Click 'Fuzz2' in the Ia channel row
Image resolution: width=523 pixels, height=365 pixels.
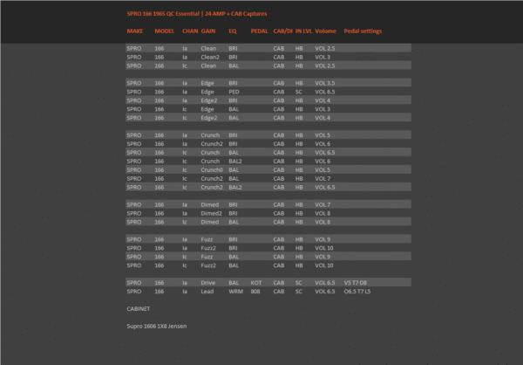tap(208, 248)
